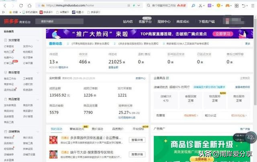Click the page vertical scrollbar

pyautogui.click(x=255, y=62)
